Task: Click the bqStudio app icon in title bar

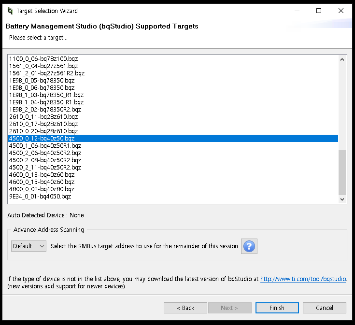Action: pyautogui.click(x=10, y=11)
